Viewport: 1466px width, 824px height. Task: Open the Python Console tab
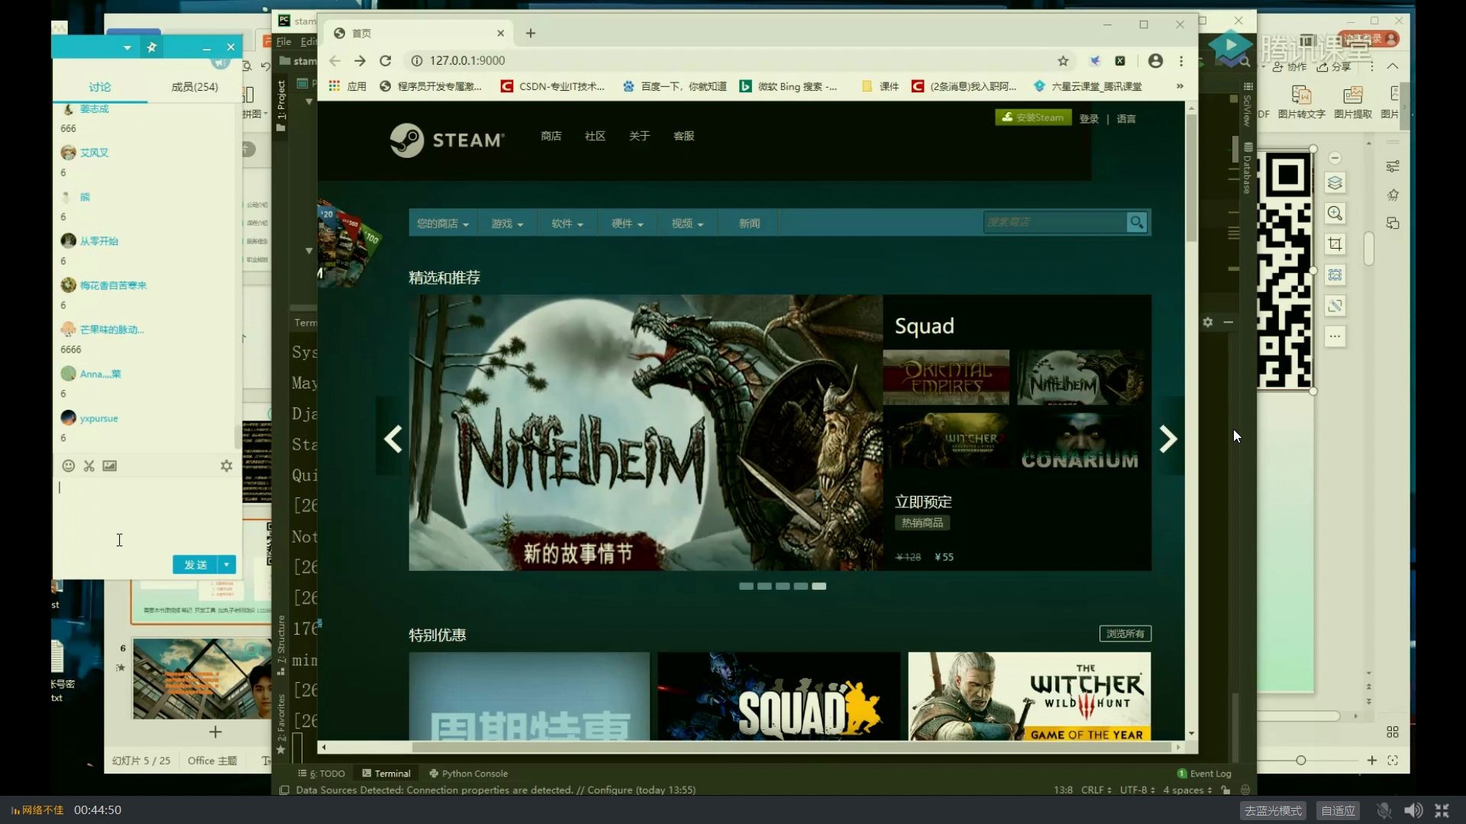(468, 773)
